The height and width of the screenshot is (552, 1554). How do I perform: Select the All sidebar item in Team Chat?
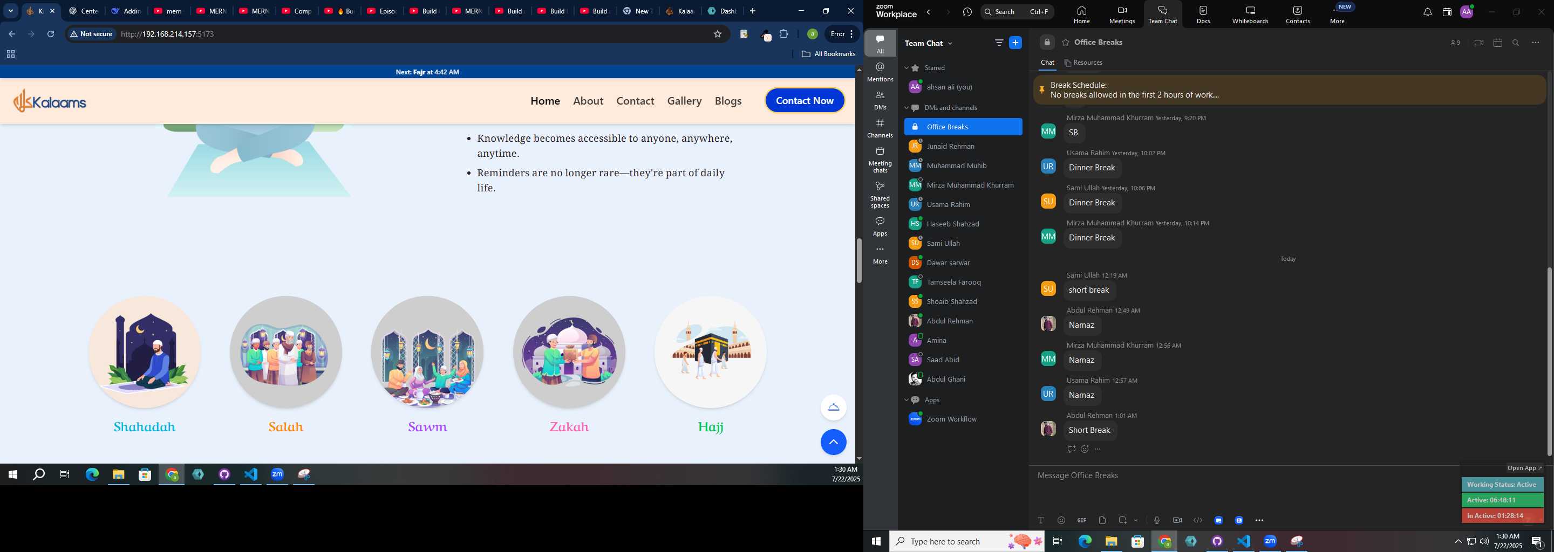point(880,44)
